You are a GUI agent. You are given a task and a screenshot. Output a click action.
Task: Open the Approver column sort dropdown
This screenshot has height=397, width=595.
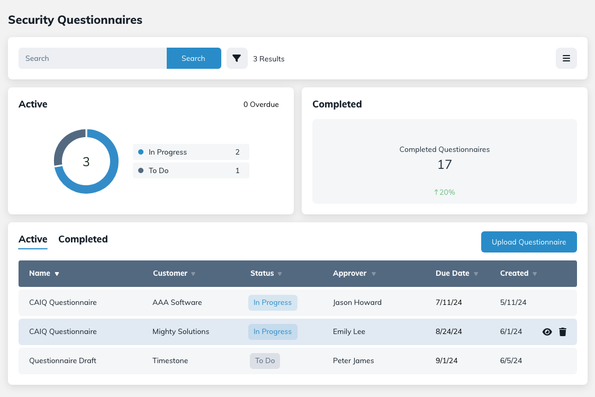[374, 274]
